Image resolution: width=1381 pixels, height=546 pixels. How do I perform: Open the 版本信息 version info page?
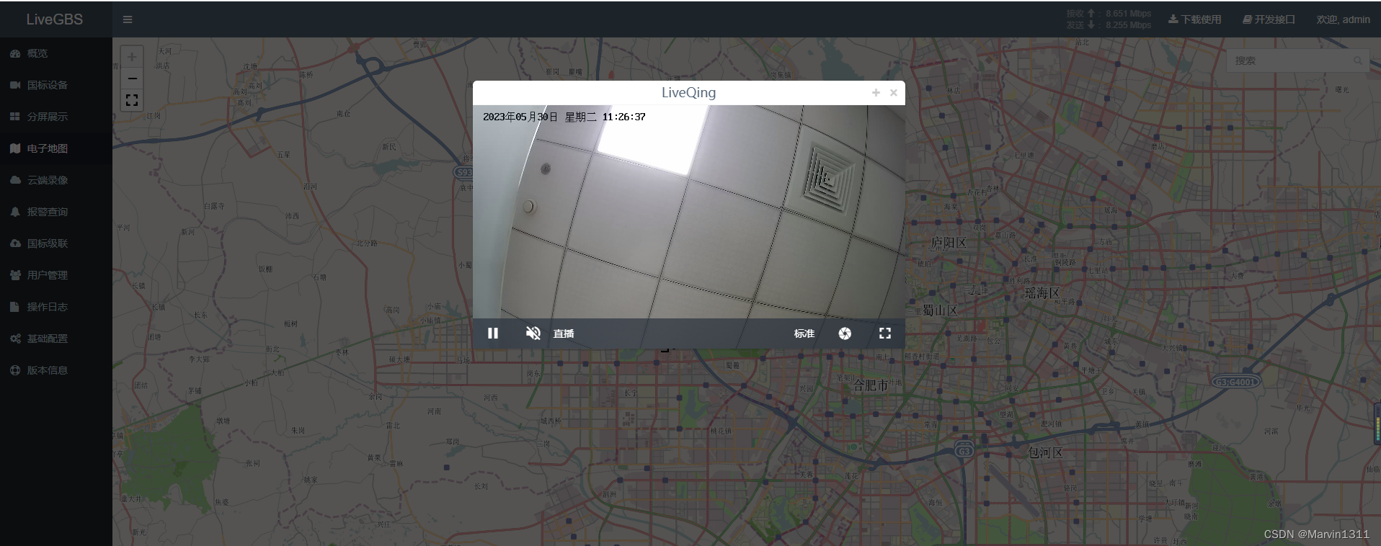click(x=56, y=370)
